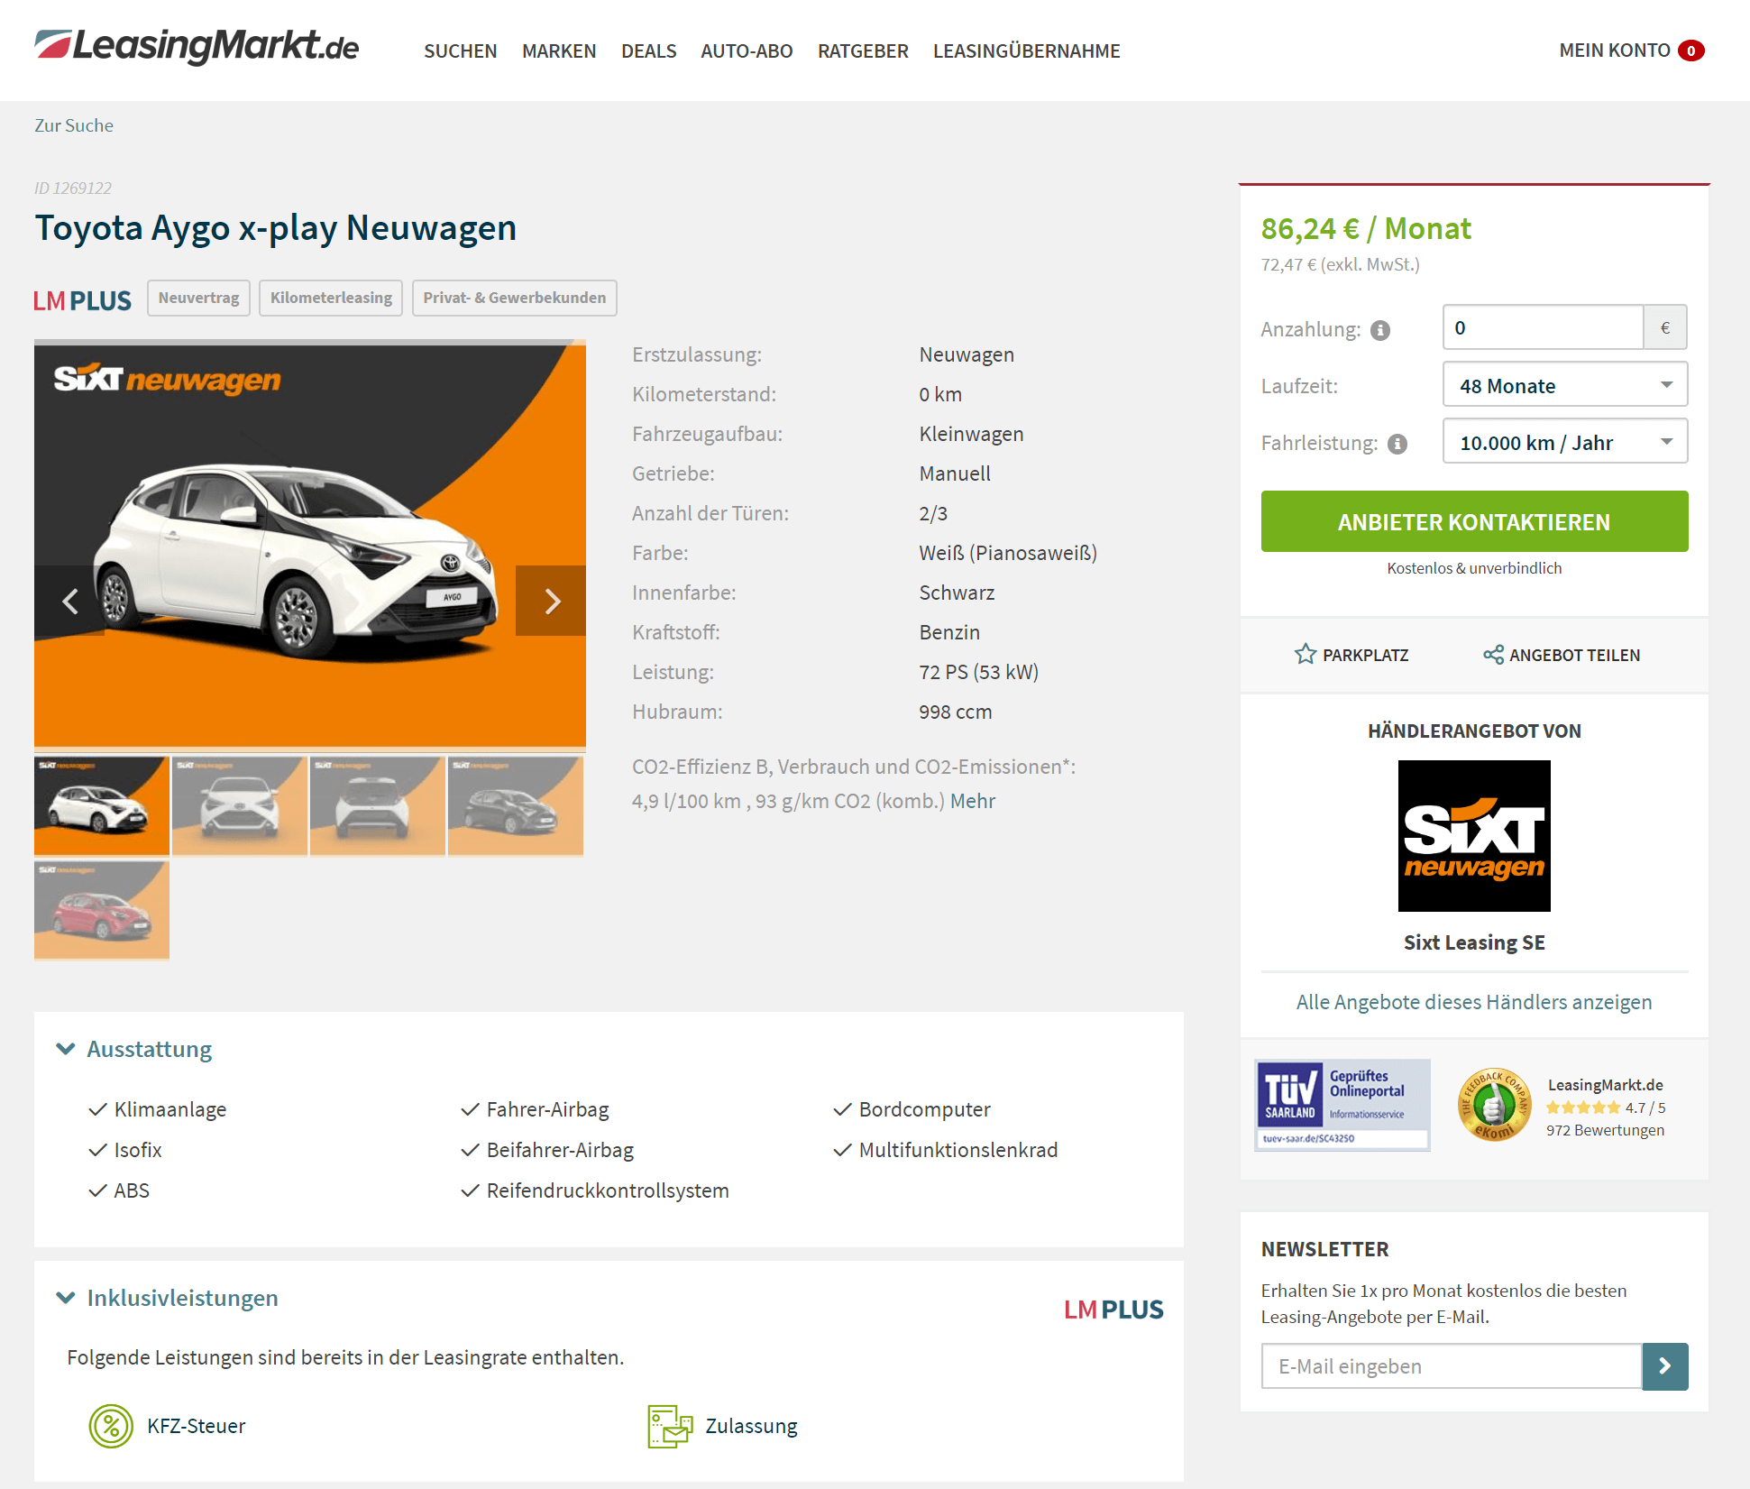Viewport: 1750px width, 1489px height.
Task: Select the red car thumbnail
Action: (102, 910)
